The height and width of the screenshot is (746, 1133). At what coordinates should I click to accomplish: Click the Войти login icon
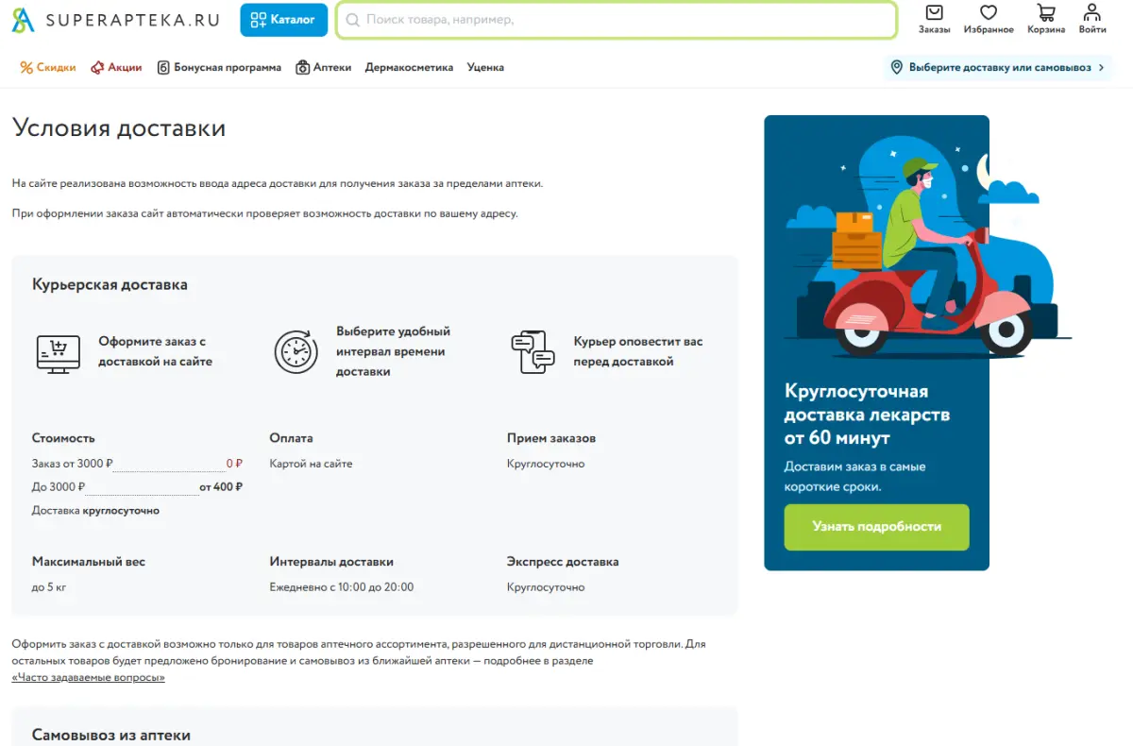[x=1092, y=19]
